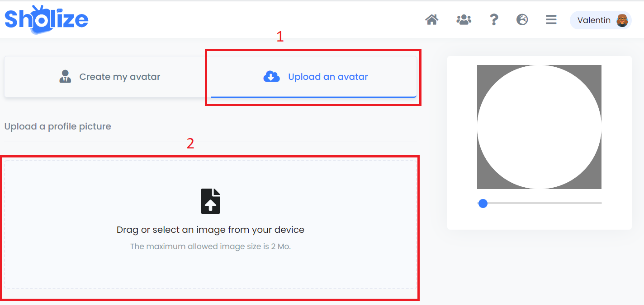Click the question mark help icon
Screen dimensions: 644x305
(494, 20)
